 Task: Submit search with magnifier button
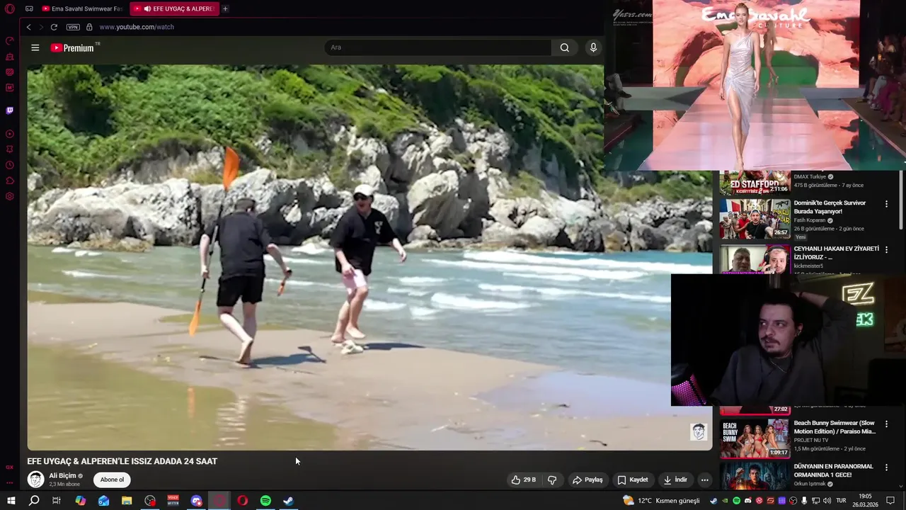coord(565,47)
